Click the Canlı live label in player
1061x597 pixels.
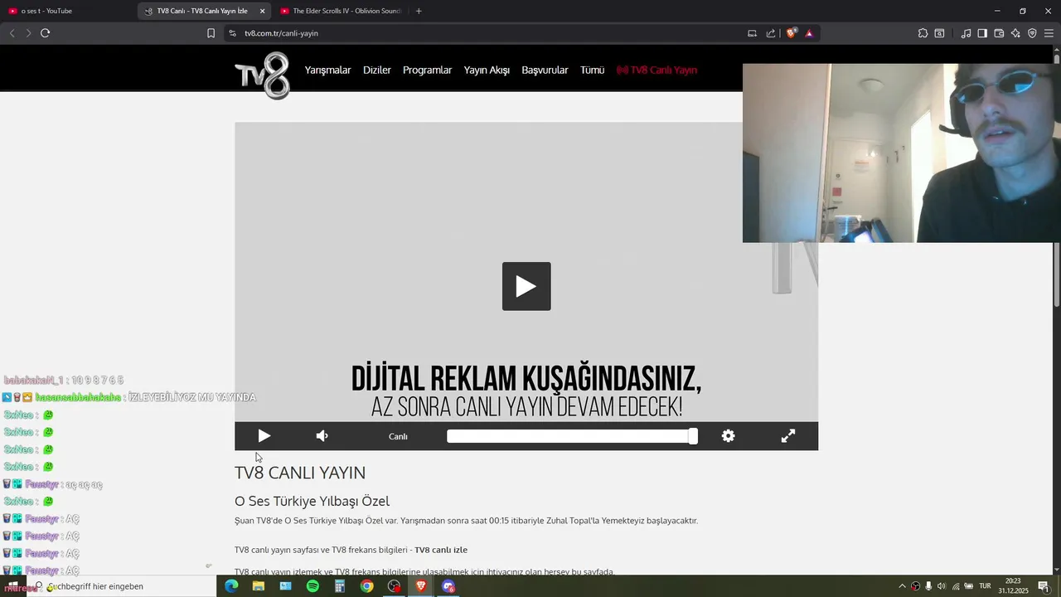coord(398,437)
